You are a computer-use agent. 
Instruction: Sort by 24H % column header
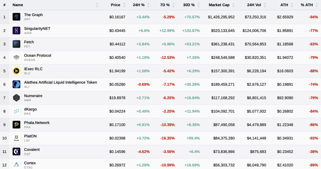[x=139, y=5]
